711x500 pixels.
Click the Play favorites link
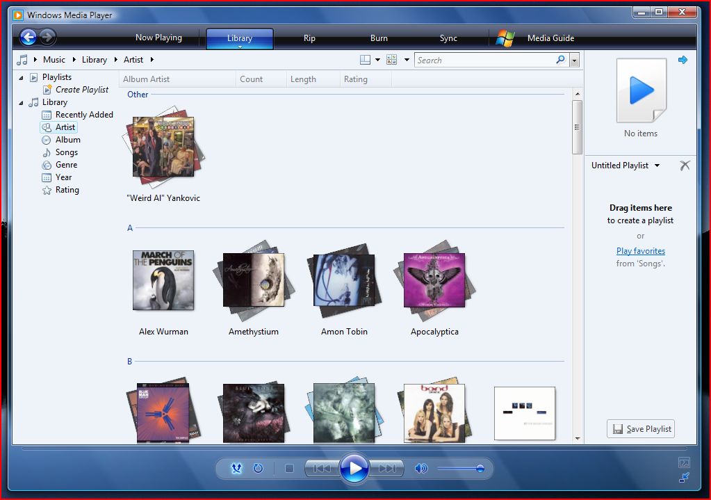pos(641,251)
